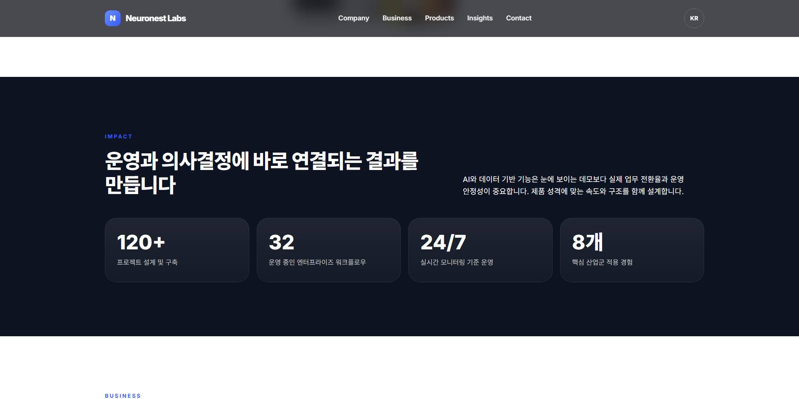This screenshot has height=399, width=799.
Task: Select Insights in the top navigation
Action: [479, 18]
